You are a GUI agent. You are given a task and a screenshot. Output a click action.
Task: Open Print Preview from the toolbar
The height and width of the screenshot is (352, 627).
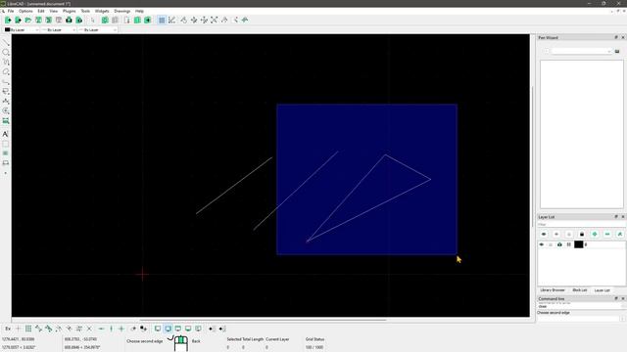pos(79,20)
